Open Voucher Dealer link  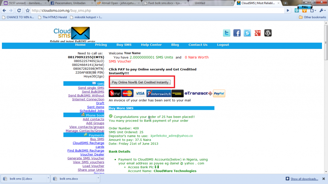coord(92,154)
